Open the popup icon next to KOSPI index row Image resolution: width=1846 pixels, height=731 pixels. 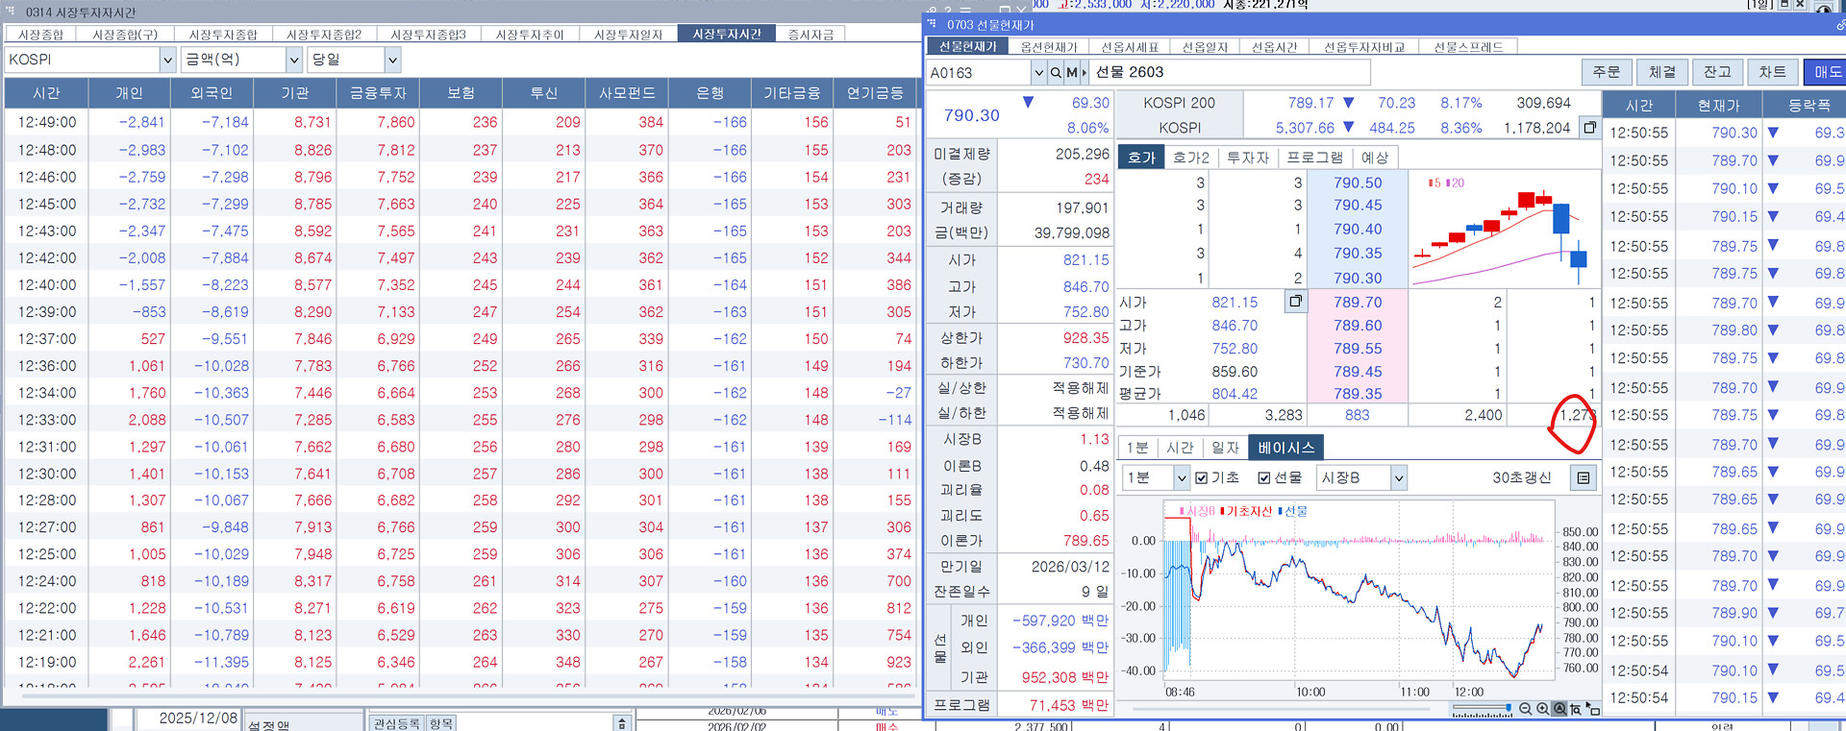pyautogui.click(x=1589, y=128)
